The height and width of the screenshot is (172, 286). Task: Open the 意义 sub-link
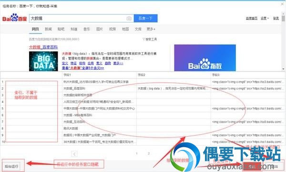click(x=99, y=63)
